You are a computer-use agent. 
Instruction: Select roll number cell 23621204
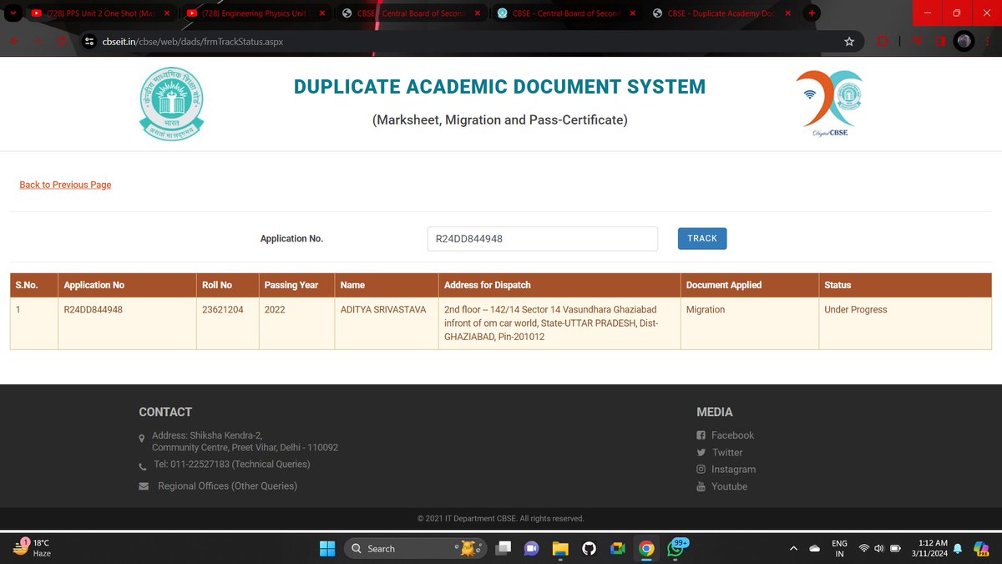[227, 323]
